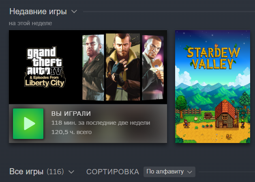
Task: Click Niko Bellic's center portrait in banner
Action: [x=123, y=67]
